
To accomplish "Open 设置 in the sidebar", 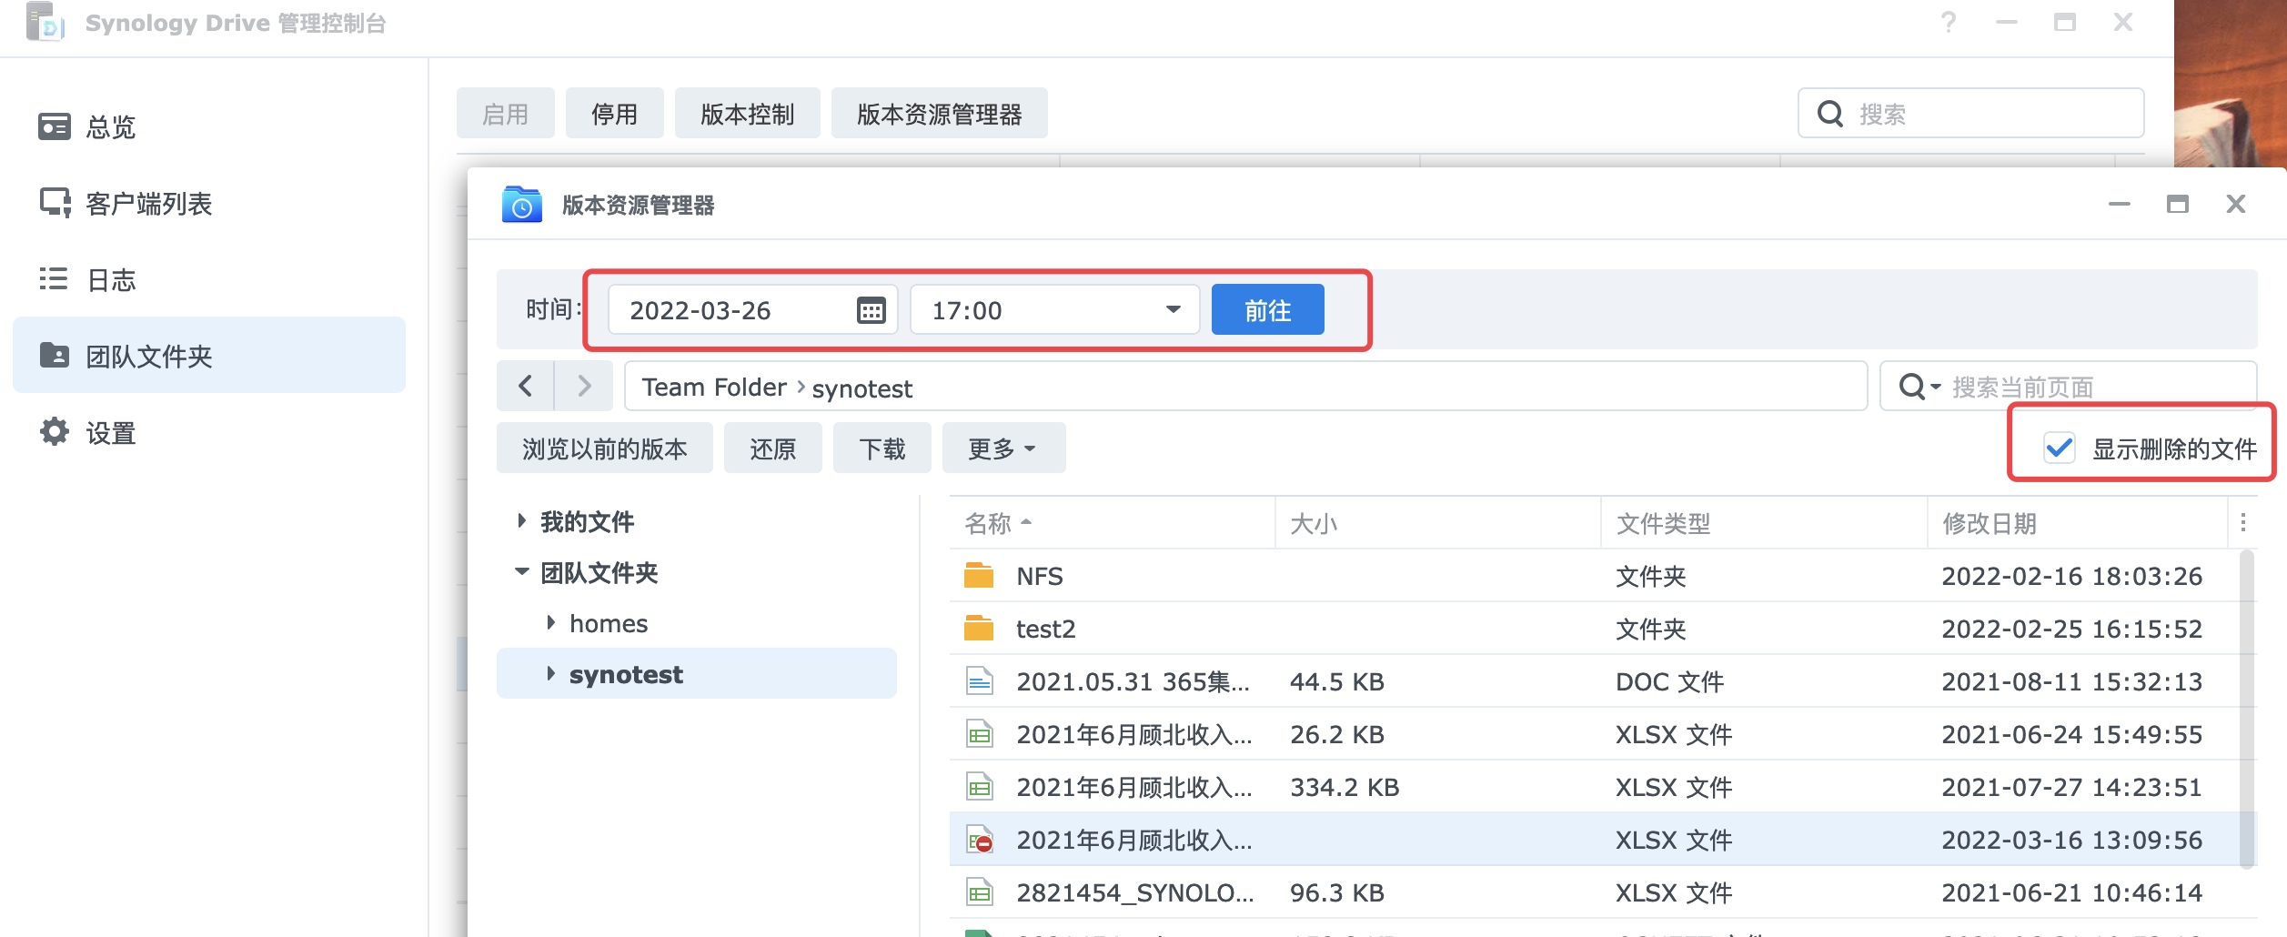I will [x=209, y=432].
